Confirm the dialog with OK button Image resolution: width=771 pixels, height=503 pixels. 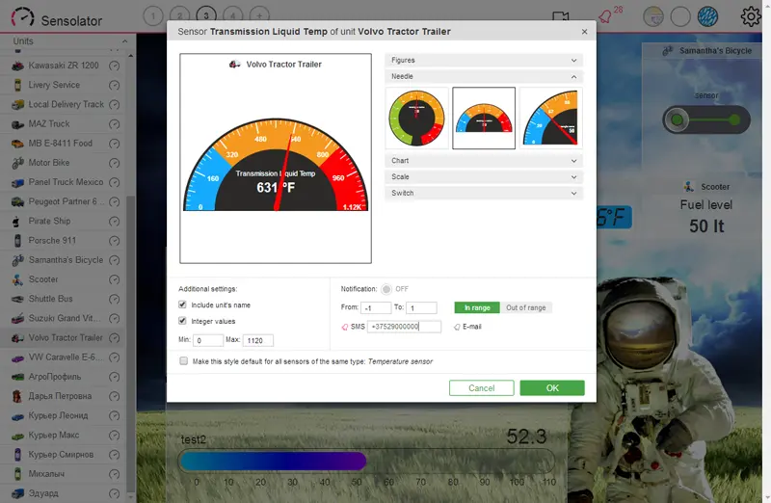point(552,388)
